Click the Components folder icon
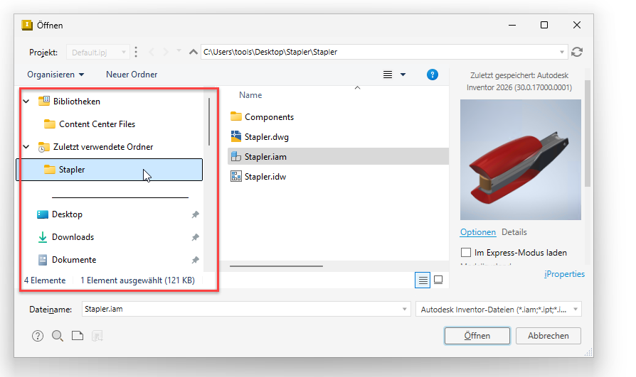Viewport: 636px width, 377px height. click(236, 116)
